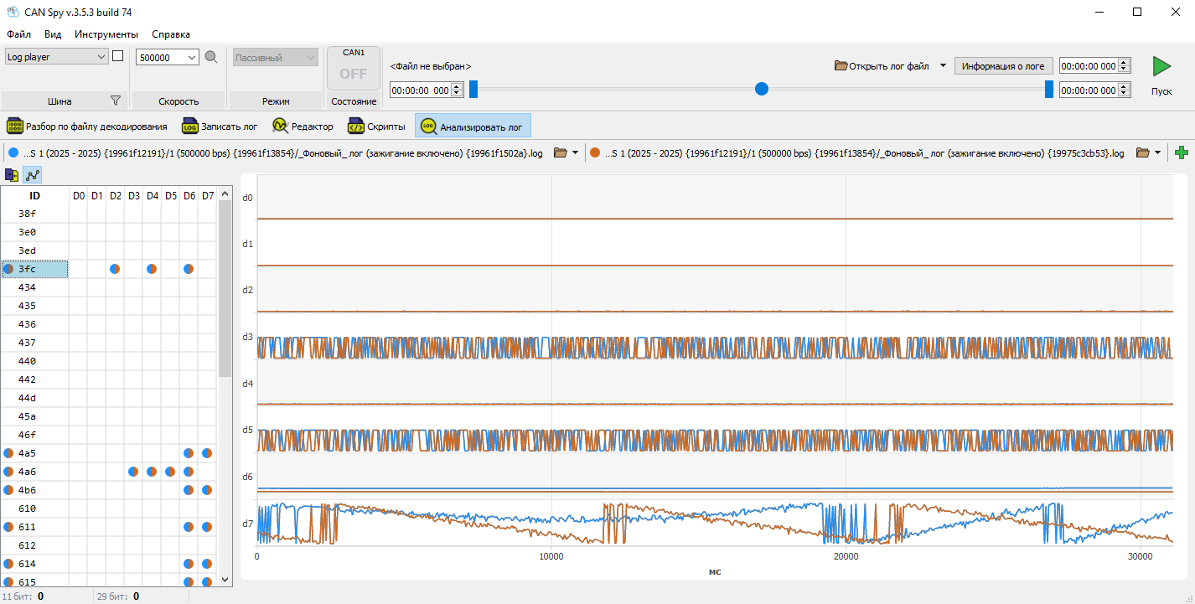The width and height of the screenshot is (1195, 604).
Task: Click the blue round handle on the timeline slider
Action: point(762,89)
